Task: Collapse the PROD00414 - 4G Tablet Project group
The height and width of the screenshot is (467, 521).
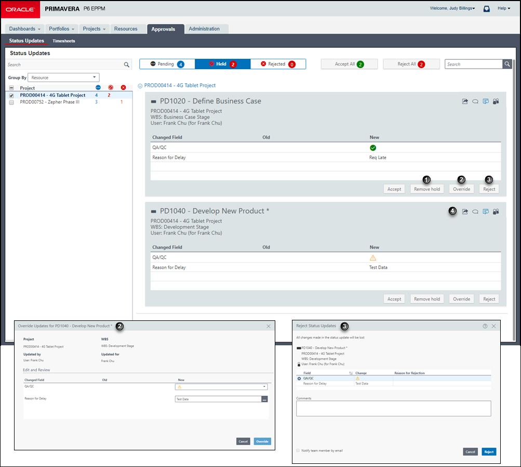Action: [140, 86]
